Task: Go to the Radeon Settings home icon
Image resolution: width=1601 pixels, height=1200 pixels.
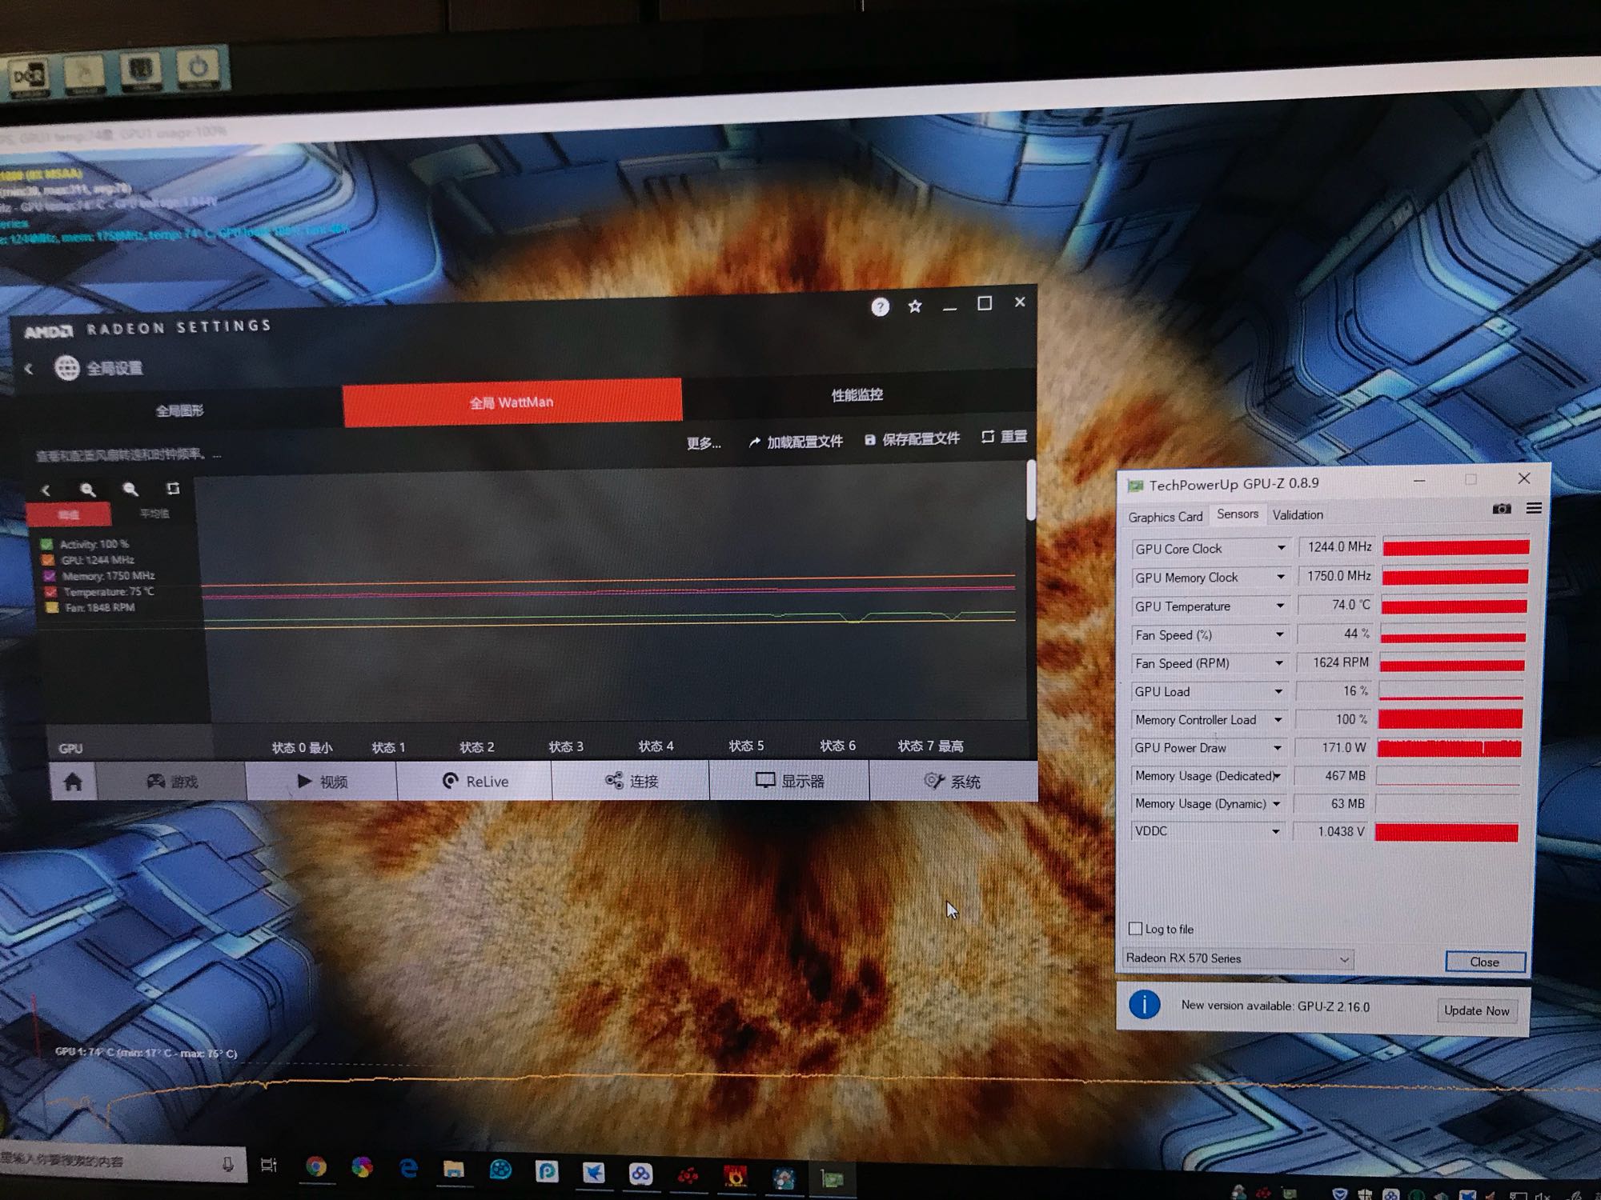Action: click(73, 782)
